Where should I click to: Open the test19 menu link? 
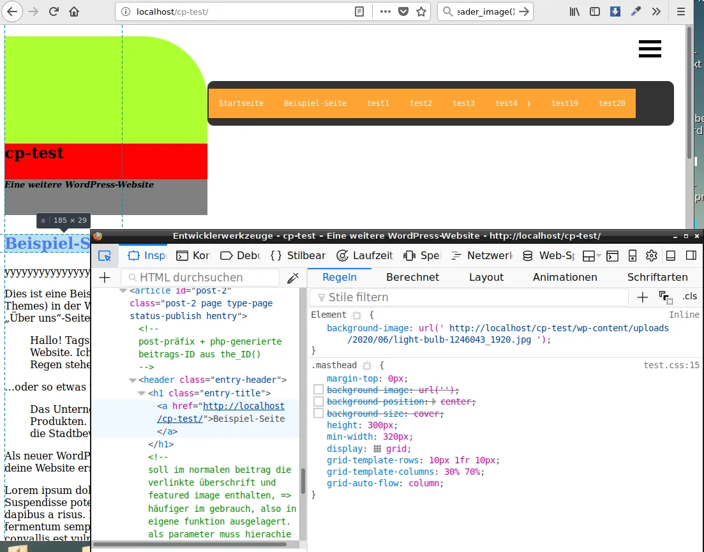565,103
